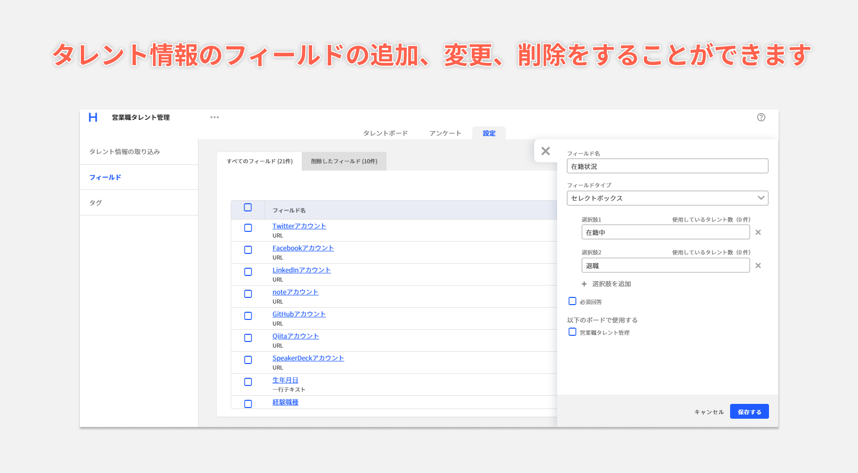858x473 pixels.
Task: Open the three-dot more options menu
Action: 214,117
